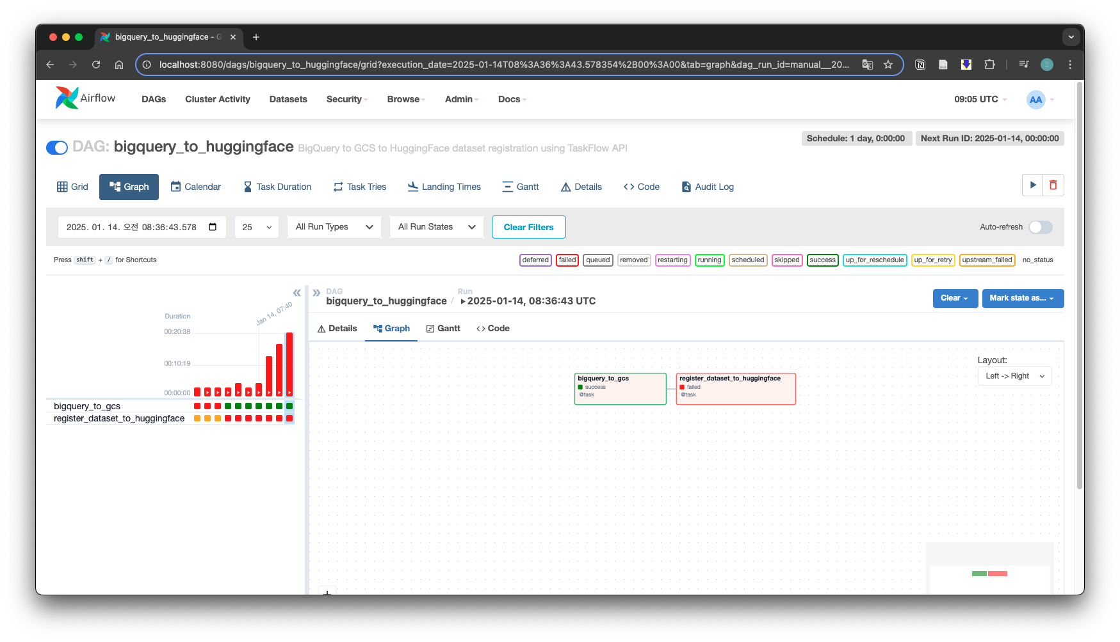Click the tallest selected run duration bar
The width and height of the screenshot is (1120, 642).
(x=289, y=364)
